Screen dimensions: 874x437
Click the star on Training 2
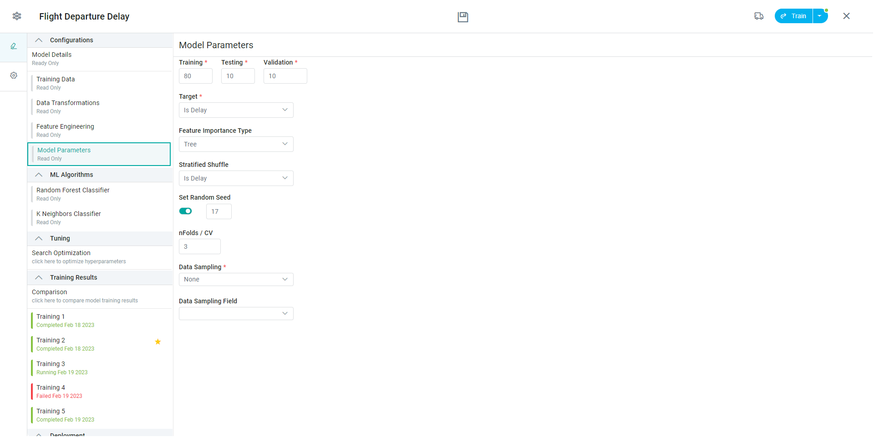[158, 342]
